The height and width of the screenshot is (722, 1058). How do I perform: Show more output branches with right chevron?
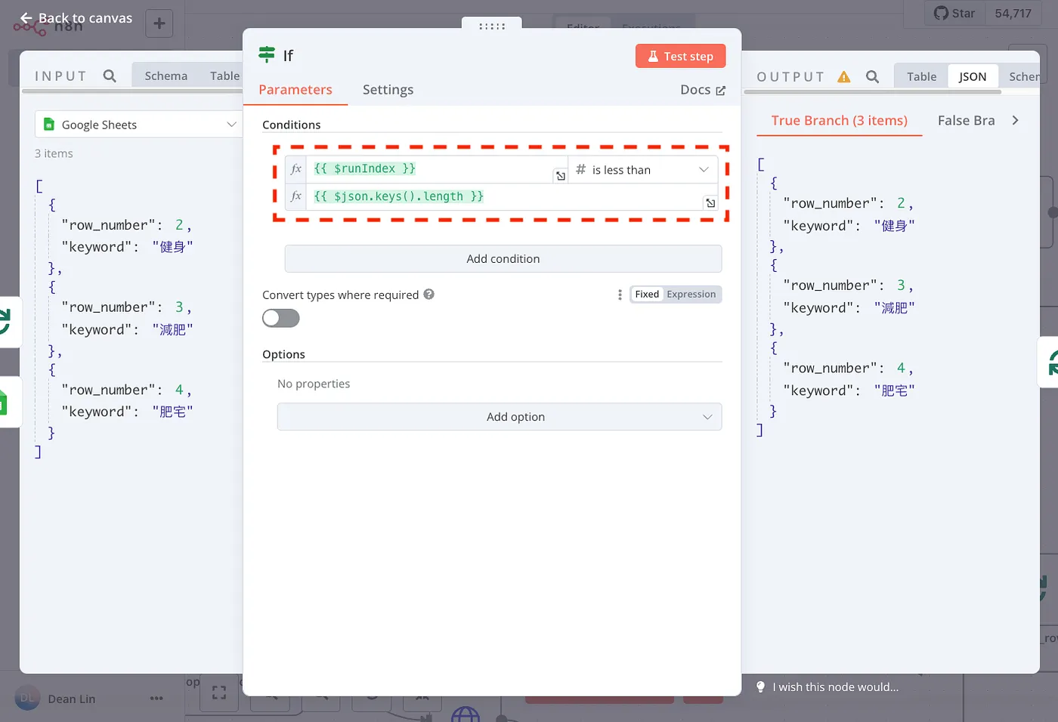1015,121
